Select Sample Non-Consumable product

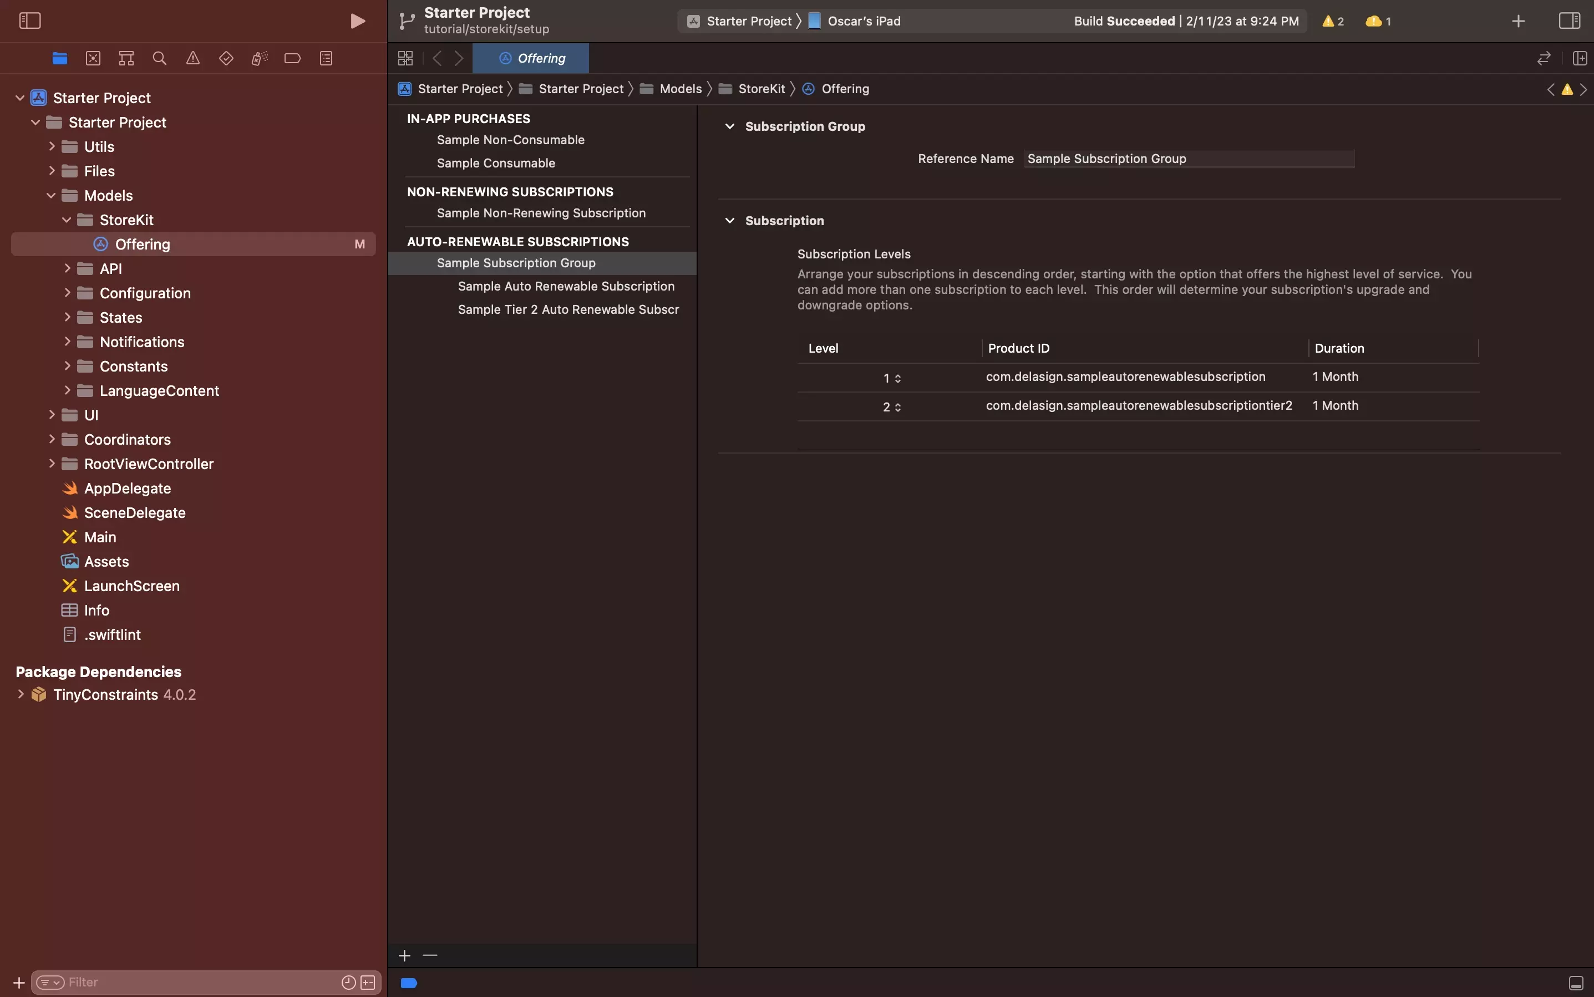pos(510,140)
